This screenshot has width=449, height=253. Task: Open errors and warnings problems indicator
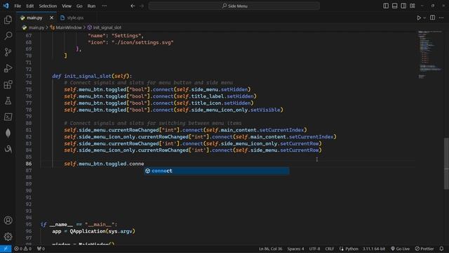22,249
